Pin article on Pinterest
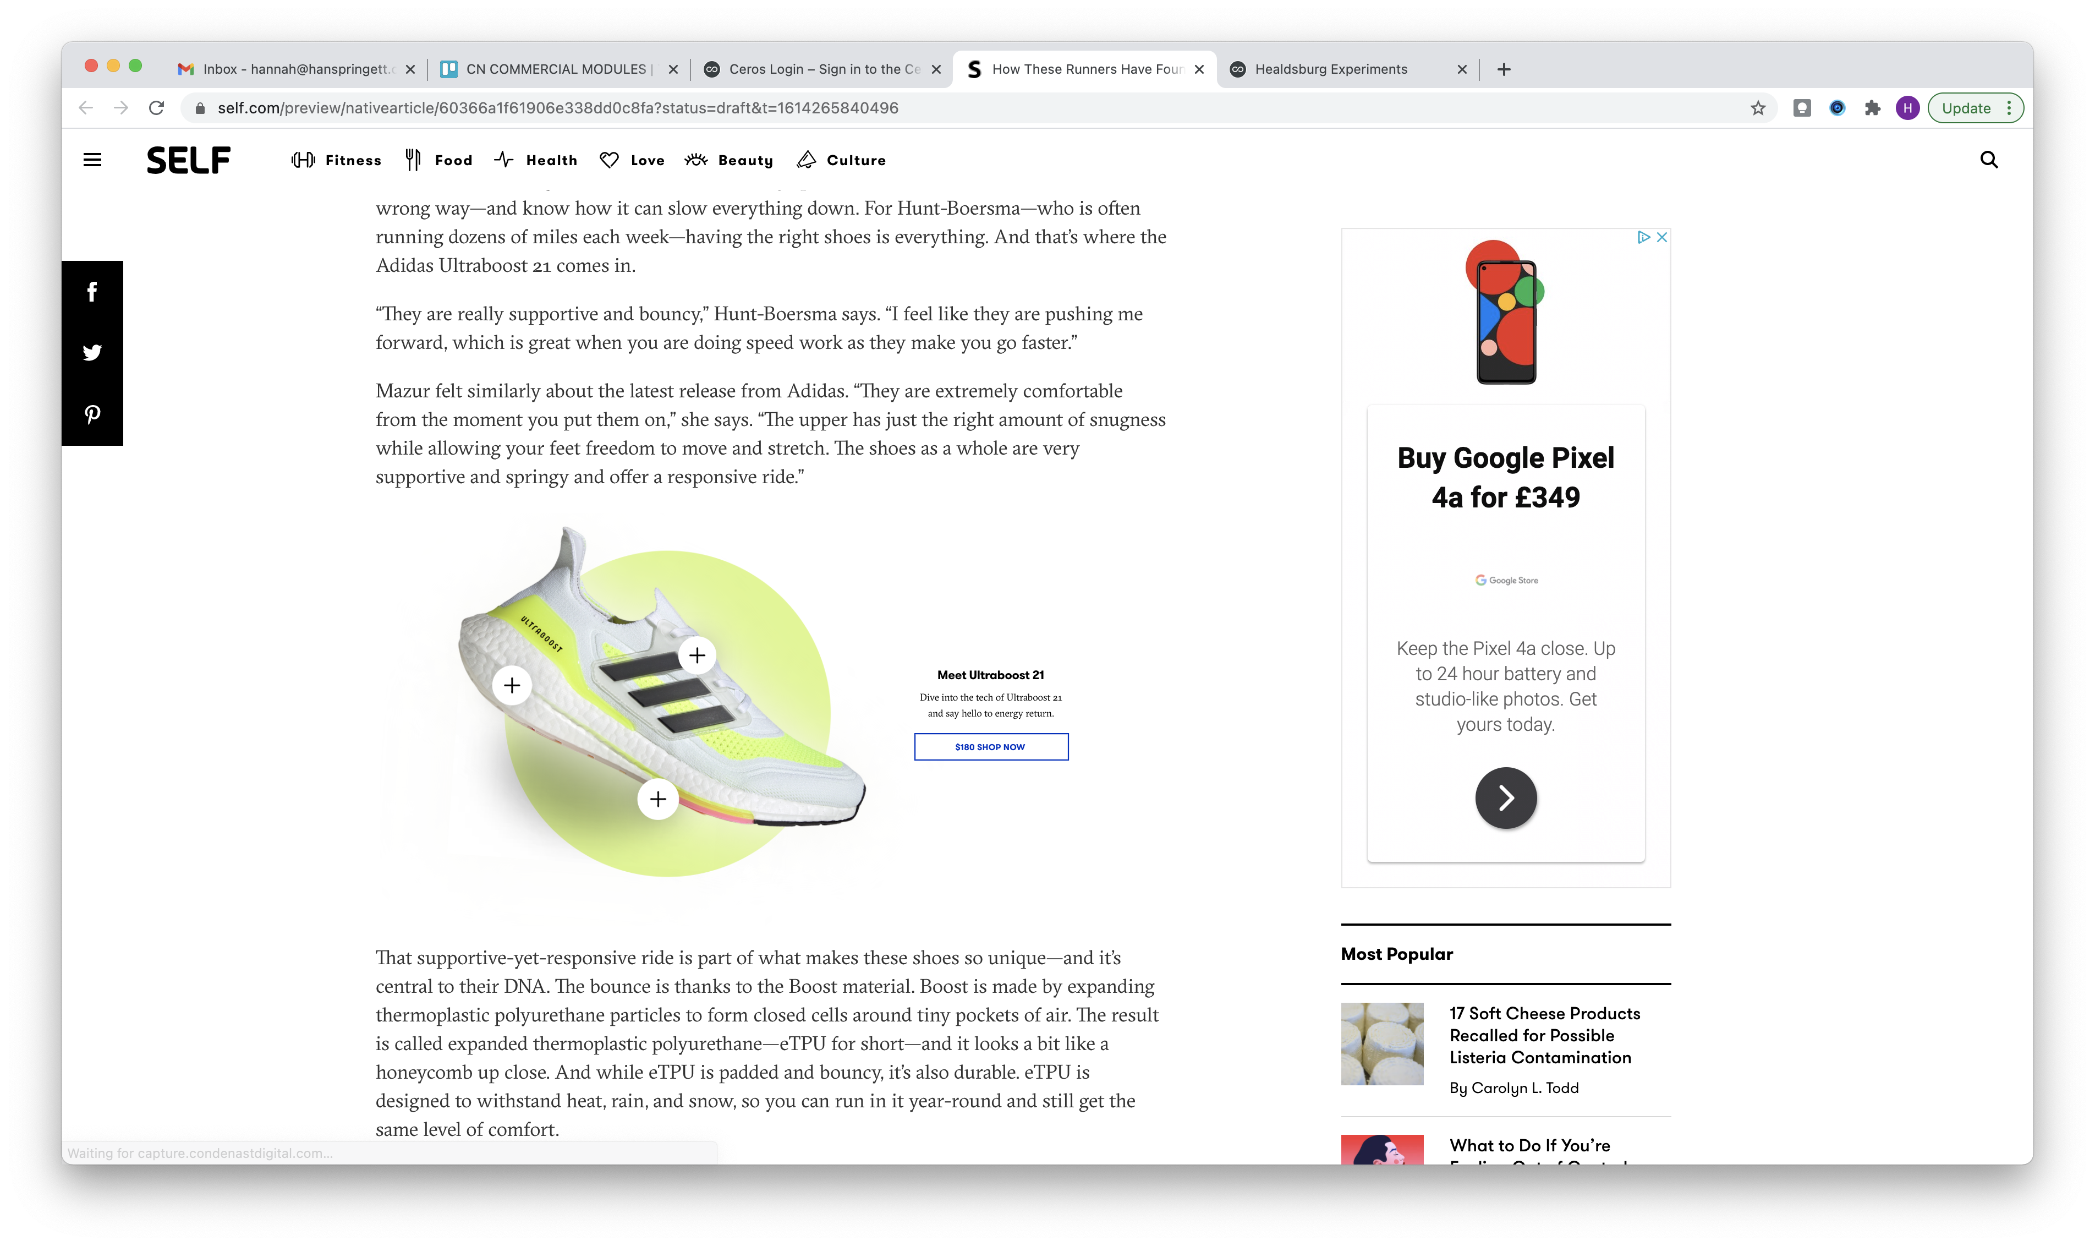Screen dimensions: 2095x1246 (92, 414)
